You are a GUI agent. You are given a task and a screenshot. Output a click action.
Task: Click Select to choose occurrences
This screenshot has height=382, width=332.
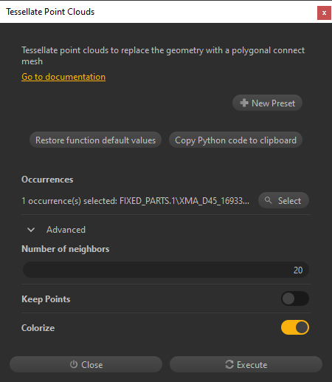click(283, 200)
